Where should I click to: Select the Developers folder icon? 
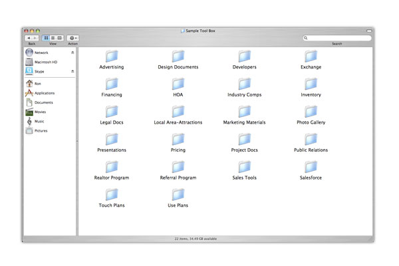[x=245, y=57]
